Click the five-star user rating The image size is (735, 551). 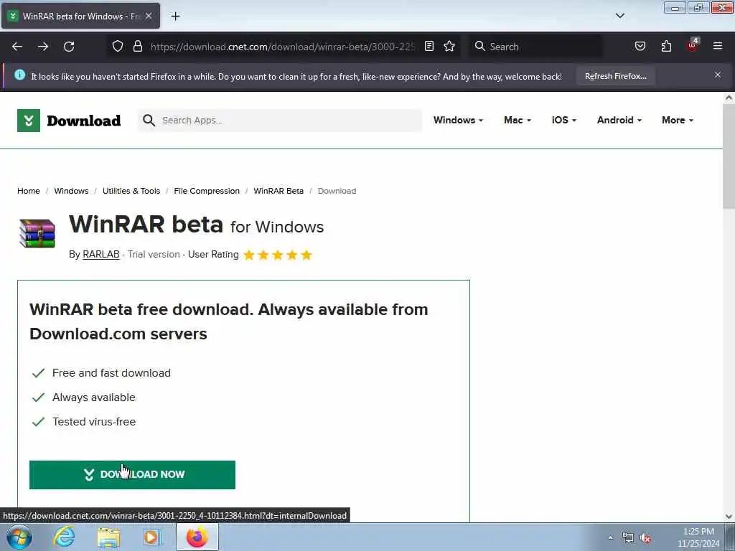278,255
